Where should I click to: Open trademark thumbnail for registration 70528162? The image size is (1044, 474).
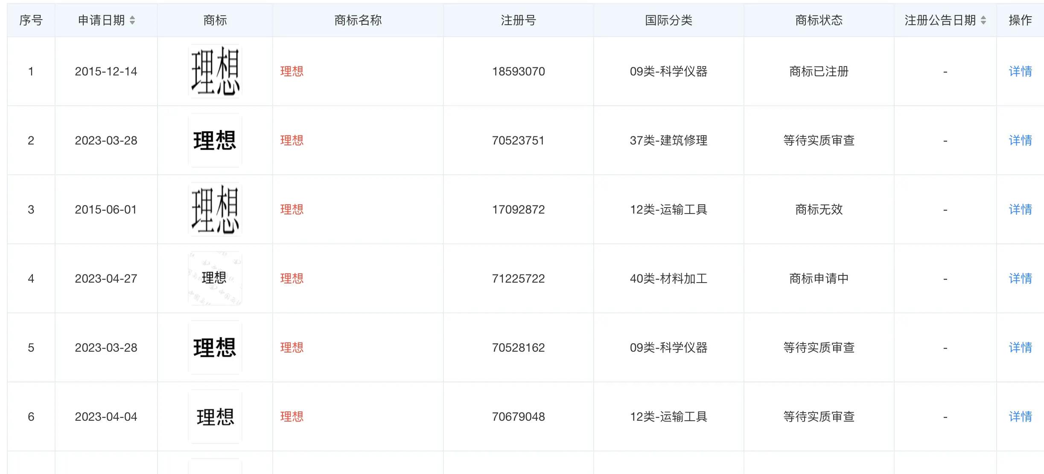click(215, 347)
